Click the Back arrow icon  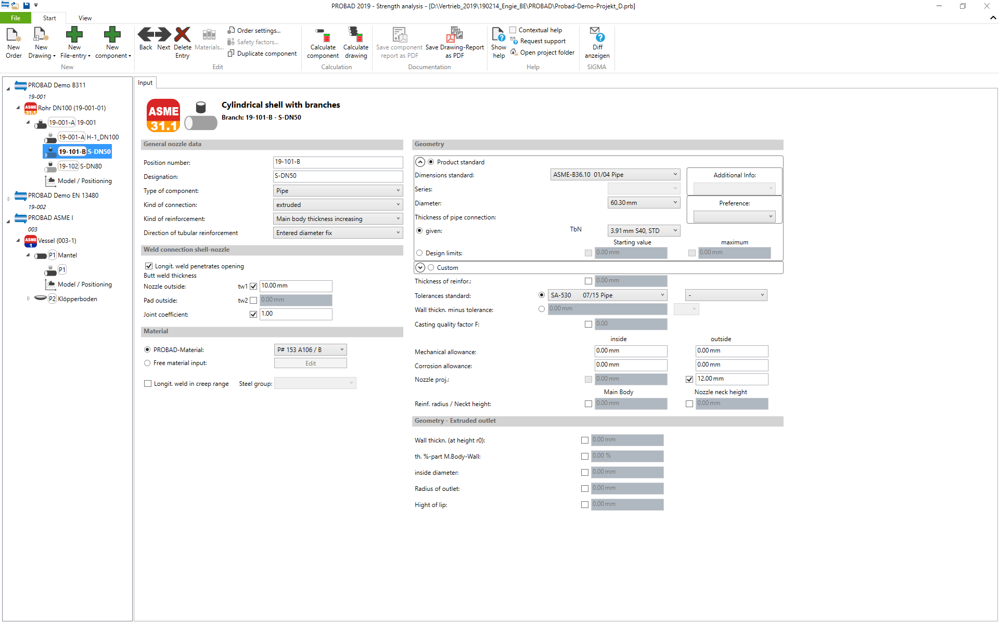(x=146, y=35)
